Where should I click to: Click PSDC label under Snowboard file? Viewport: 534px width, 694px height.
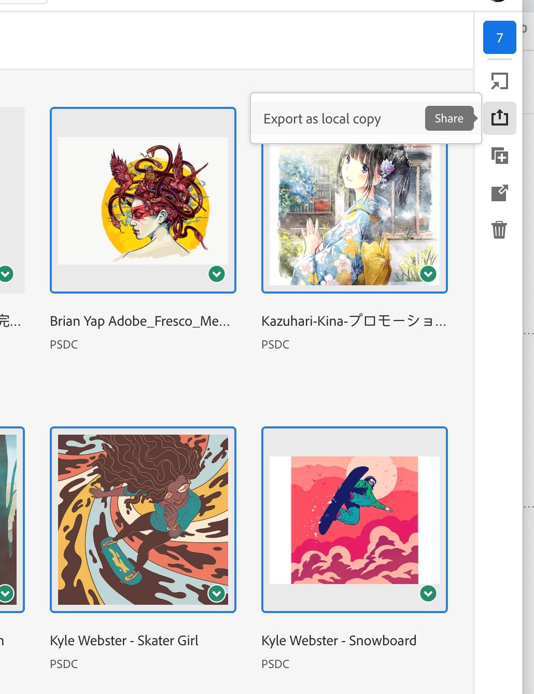(275, 664)
